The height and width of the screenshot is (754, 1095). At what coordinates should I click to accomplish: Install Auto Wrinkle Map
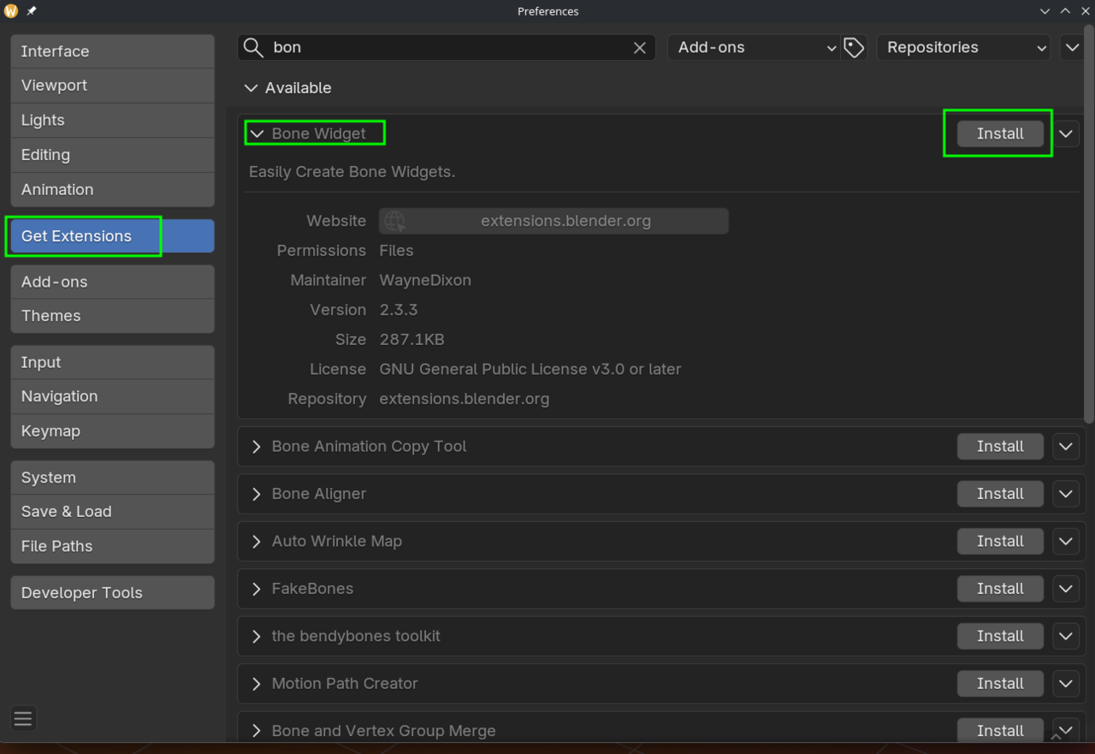[1000, 542]
